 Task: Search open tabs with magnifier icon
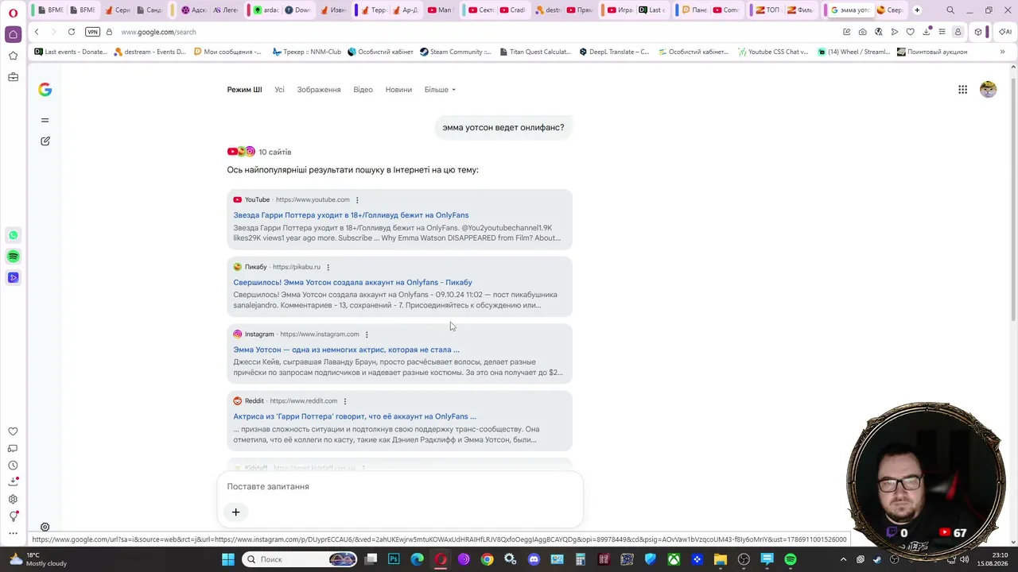950,10
